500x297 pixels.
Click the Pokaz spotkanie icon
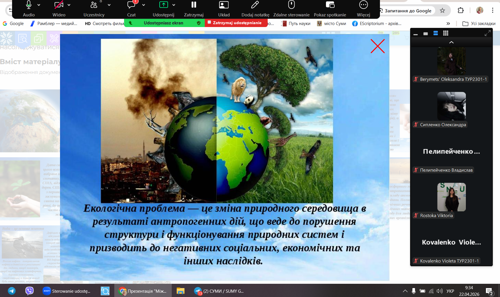point(330,5)
